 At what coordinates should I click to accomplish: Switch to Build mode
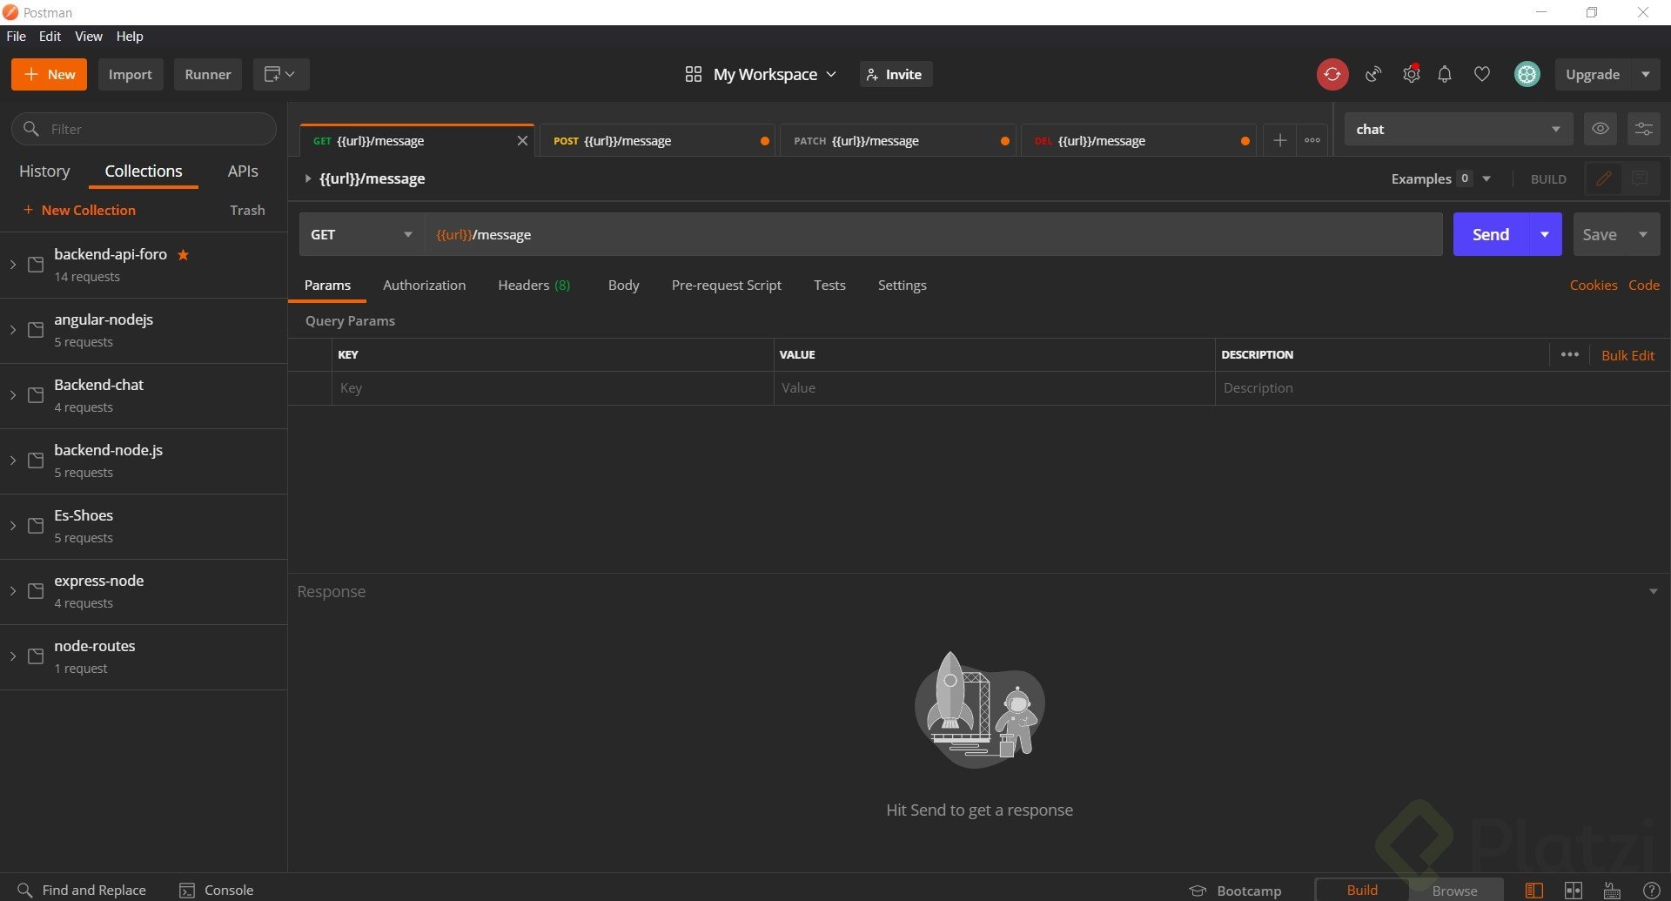pos(1362,890)
